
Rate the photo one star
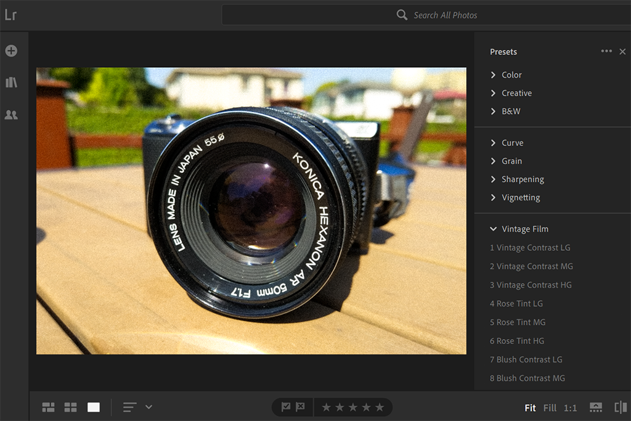pos(326,407)
